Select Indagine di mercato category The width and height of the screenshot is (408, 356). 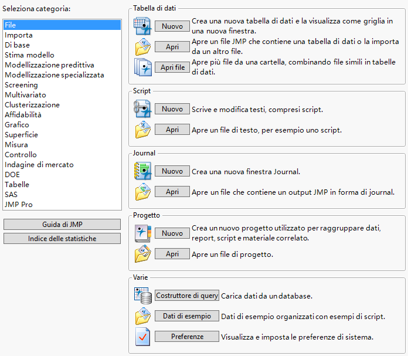coord(62,165)
